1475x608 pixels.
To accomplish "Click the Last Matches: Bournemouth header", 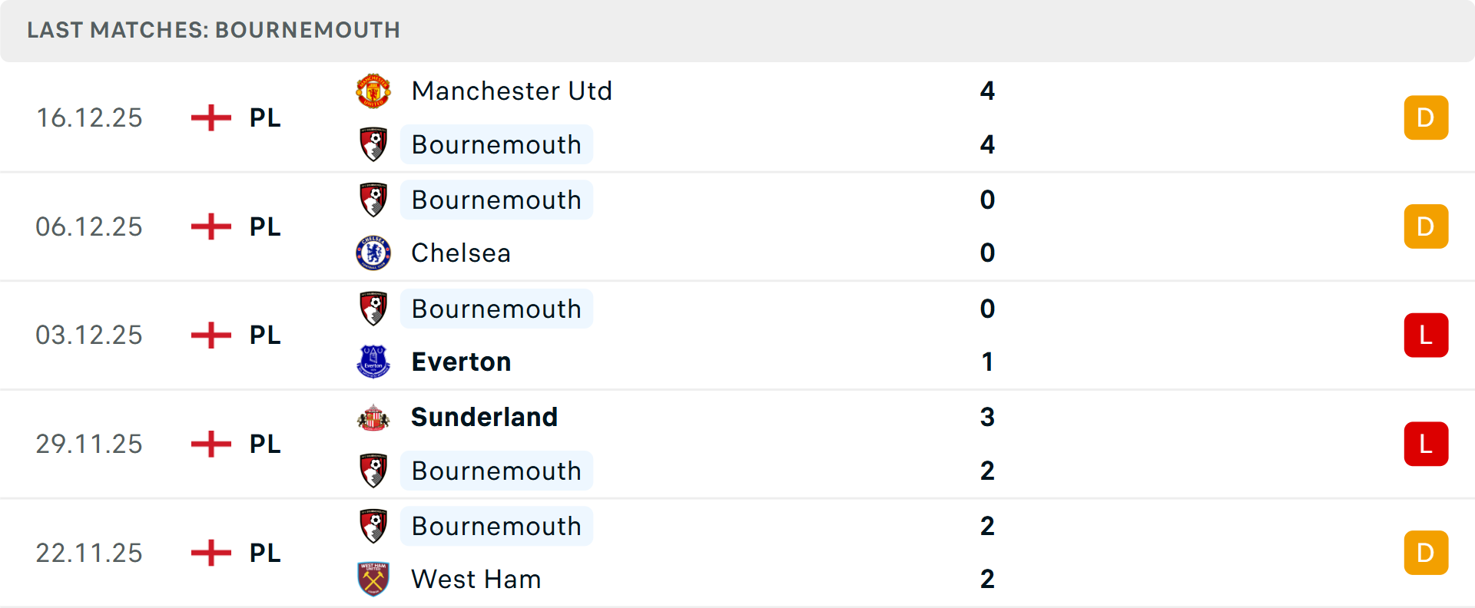I will coord(214,30).
